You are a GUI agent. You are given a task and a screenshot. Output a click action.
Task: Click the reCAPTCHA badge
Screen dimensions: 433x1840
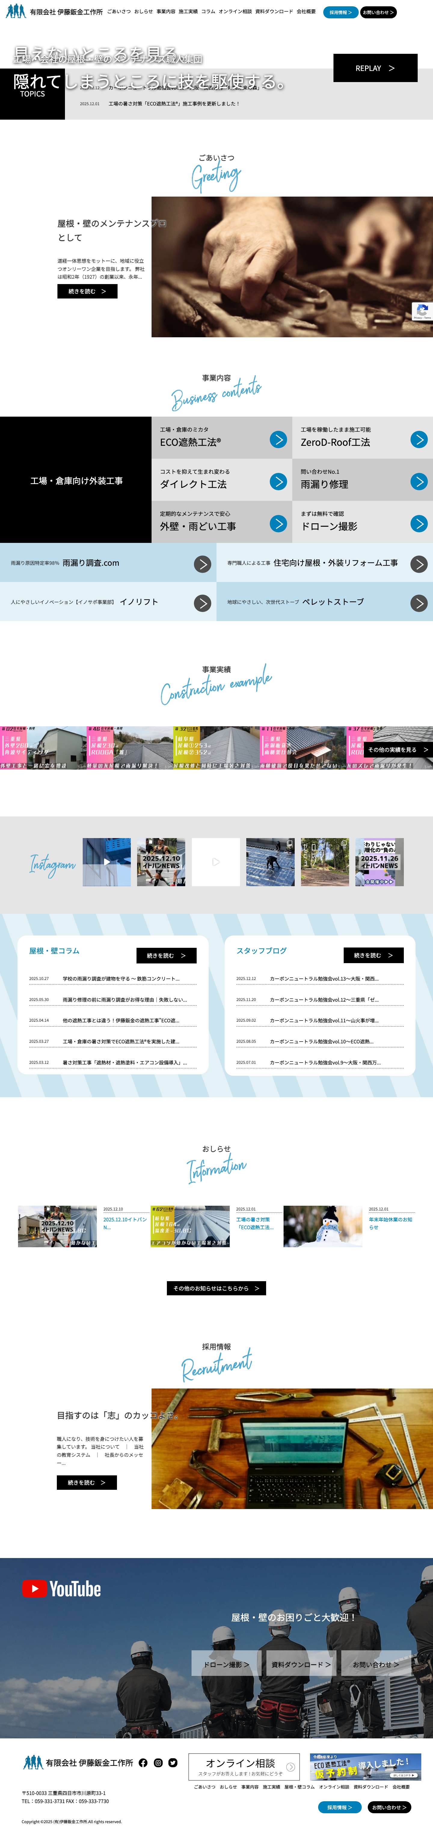point(422,311)
